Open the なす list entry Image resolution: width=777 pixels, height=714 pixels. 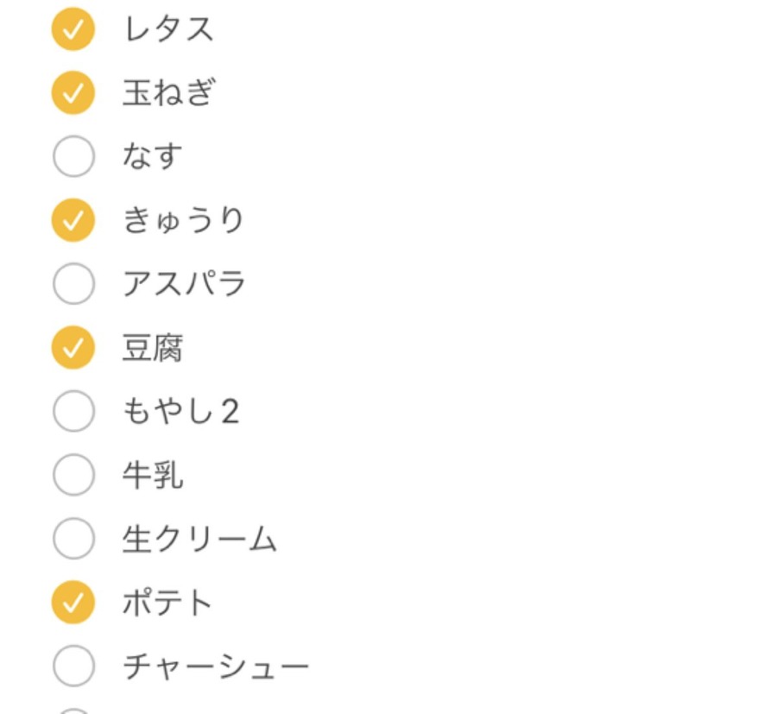point(153,157)
